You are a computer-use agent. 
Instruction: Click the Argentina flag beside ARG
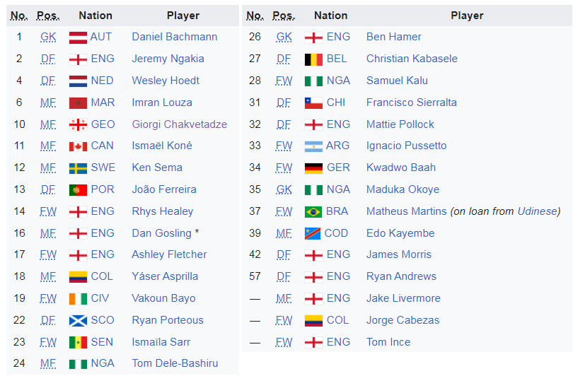(x=313, y=146)
